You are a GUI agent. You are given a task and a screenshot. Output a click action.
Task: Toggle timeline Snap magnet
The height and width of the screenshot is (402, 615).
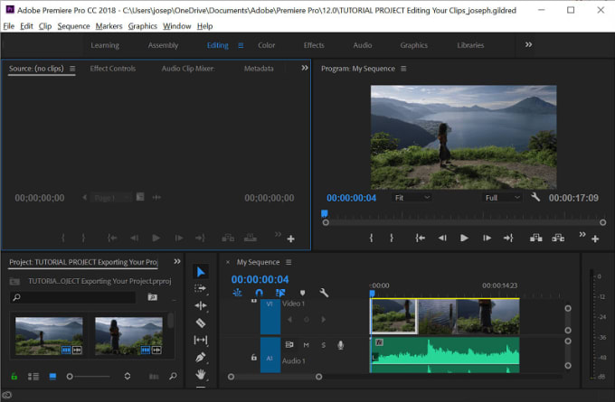click(259, 293)
